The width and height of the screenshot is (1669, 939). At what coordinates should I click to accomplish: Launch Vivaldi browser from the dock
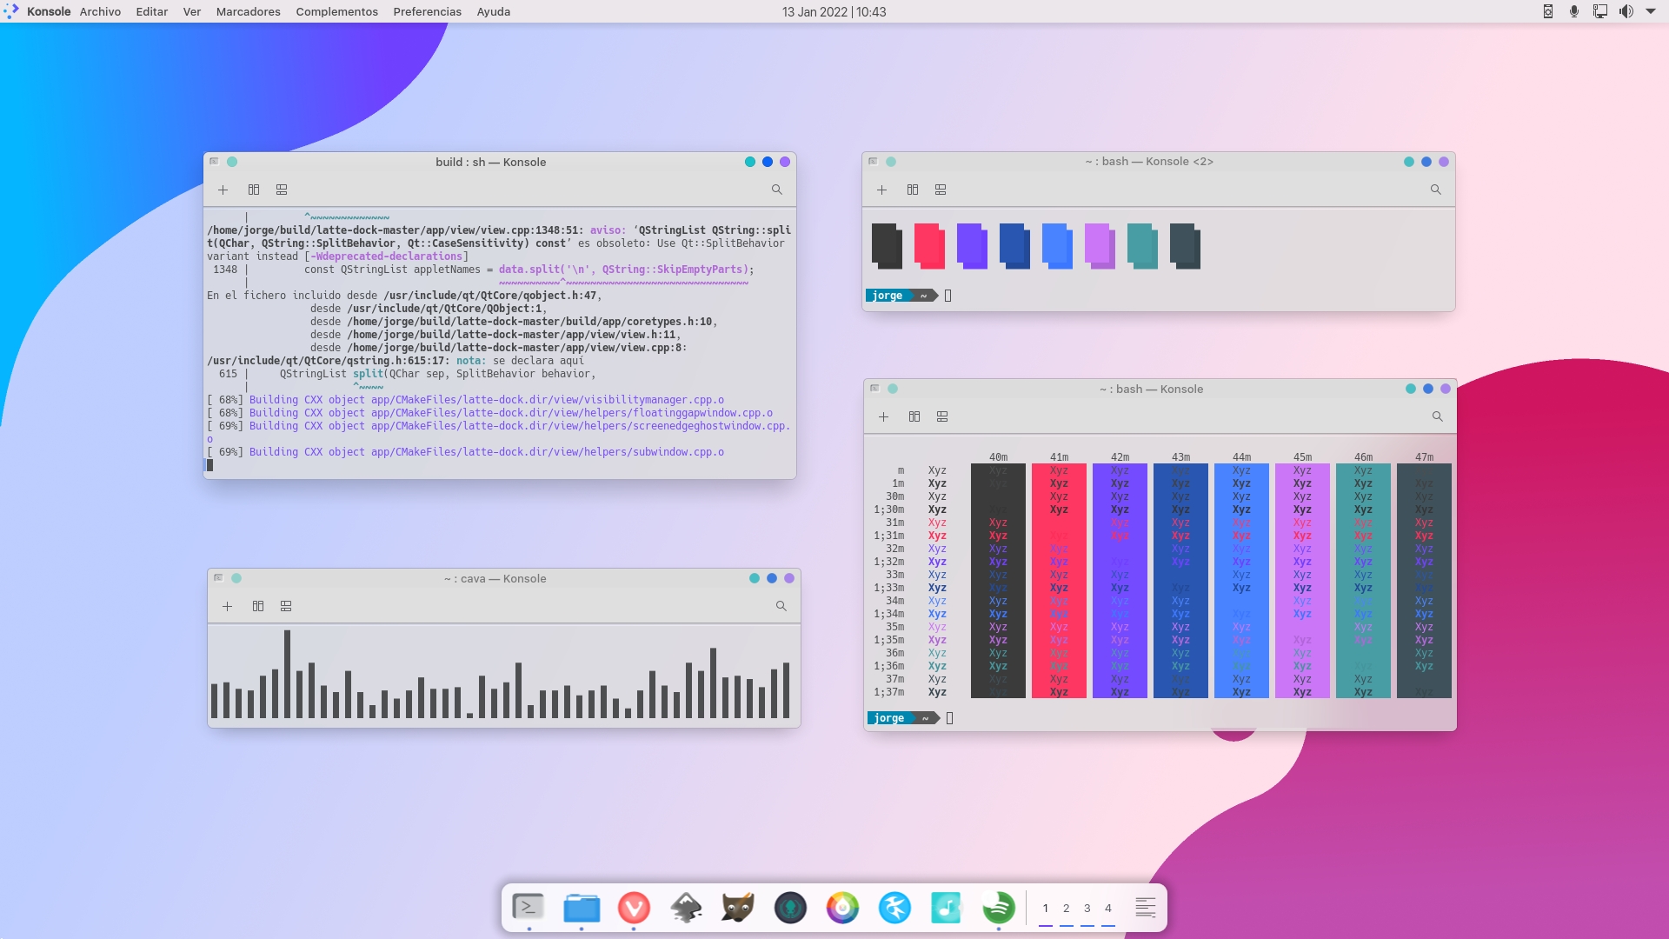(634, 908)
